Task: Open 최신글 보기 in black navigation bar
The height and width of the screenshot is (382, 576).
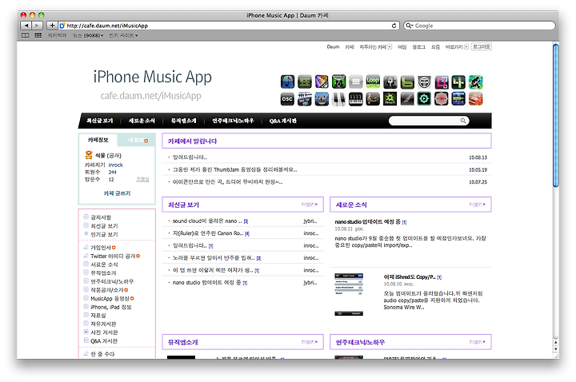Action: [99, 121]
